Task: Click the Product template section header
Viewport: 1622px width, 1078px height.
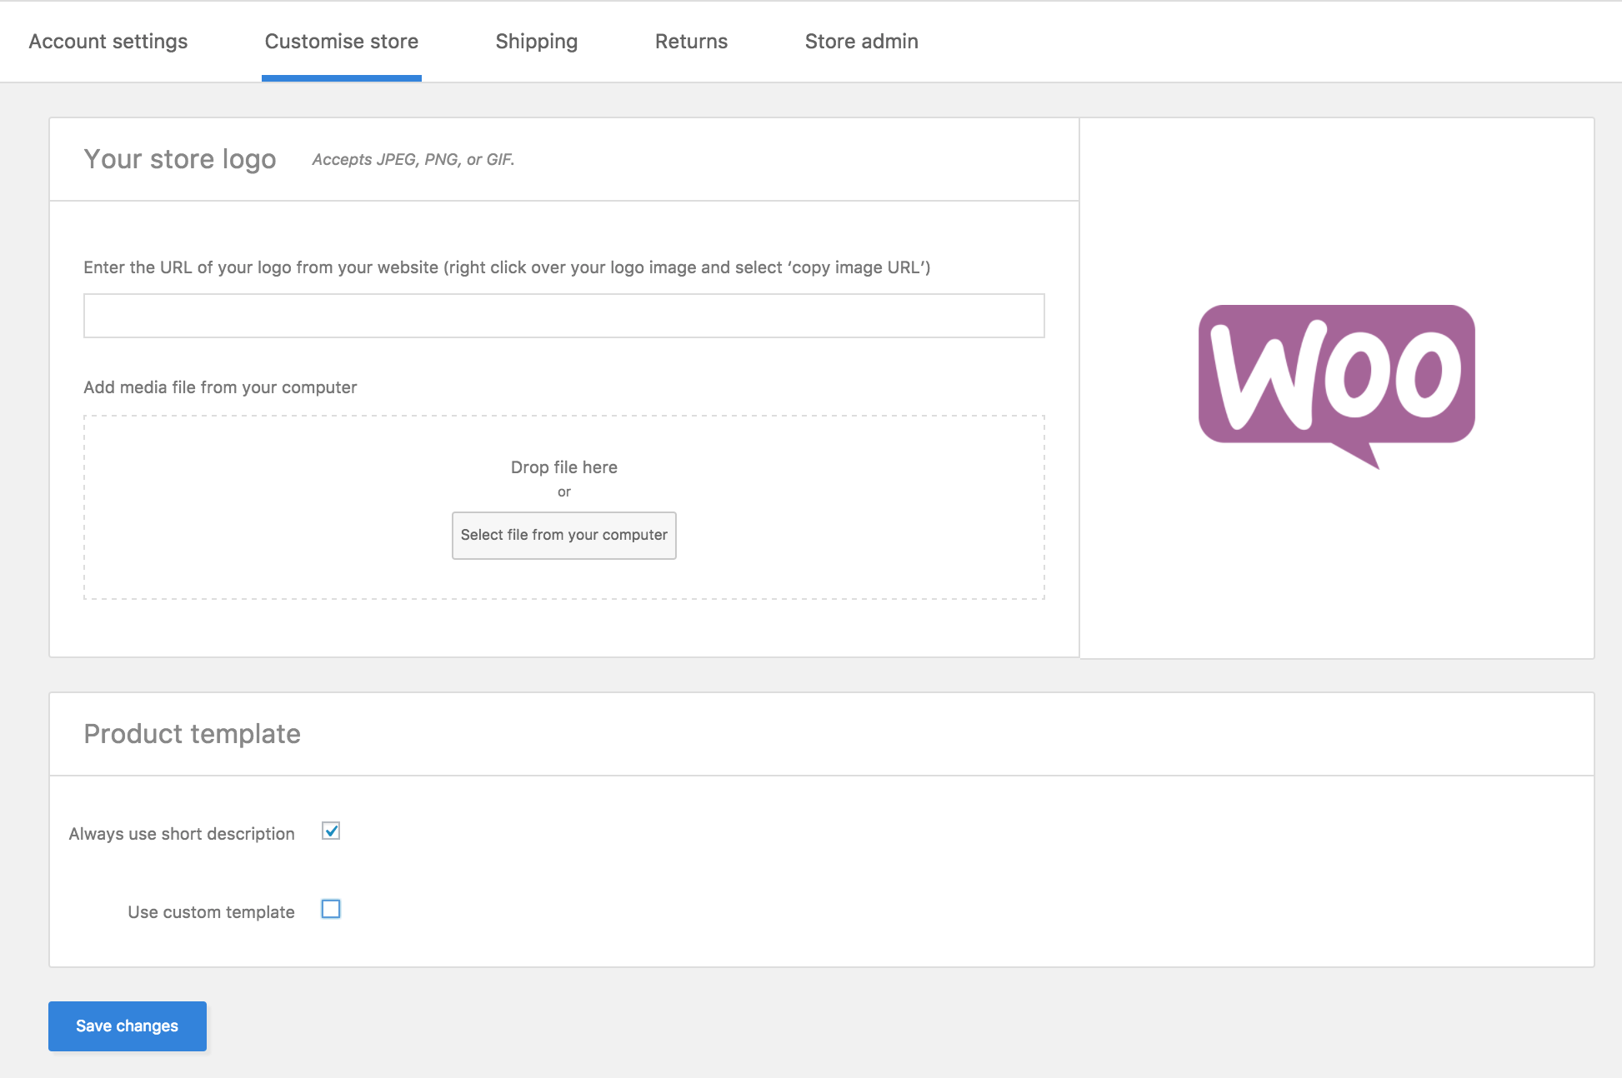Action: [x=191, y=733]
